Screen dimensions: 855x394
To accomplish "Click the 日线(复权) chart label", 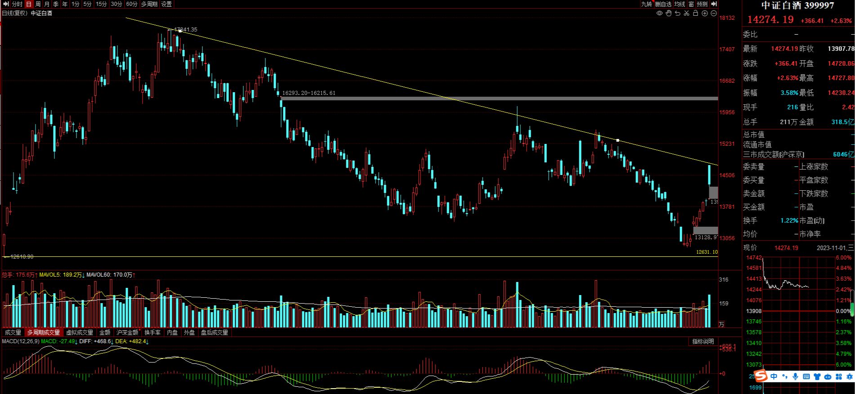I will (x=15, y=13).
